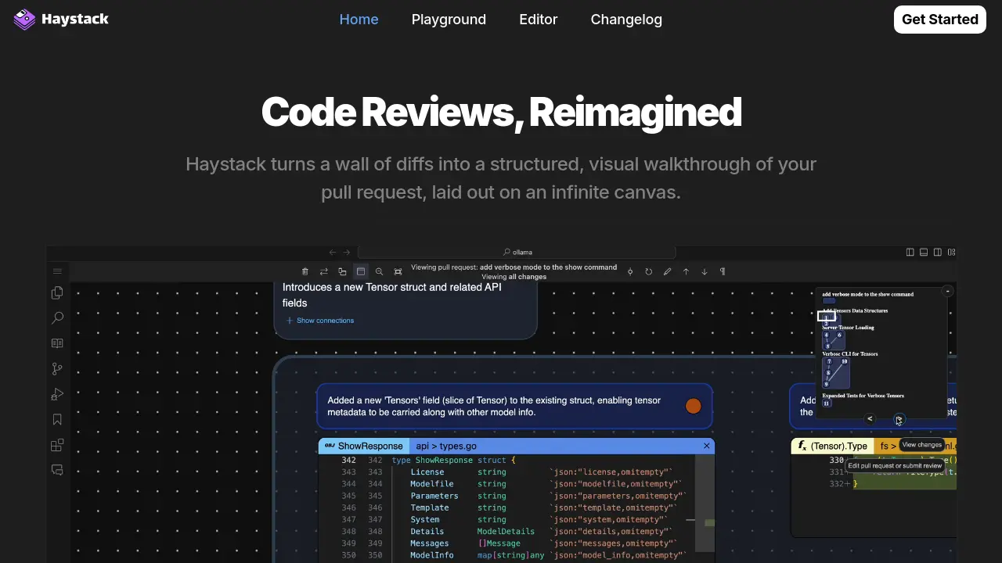Click line number 345 in gutter

pyautogui.click(x=349, y=496)
